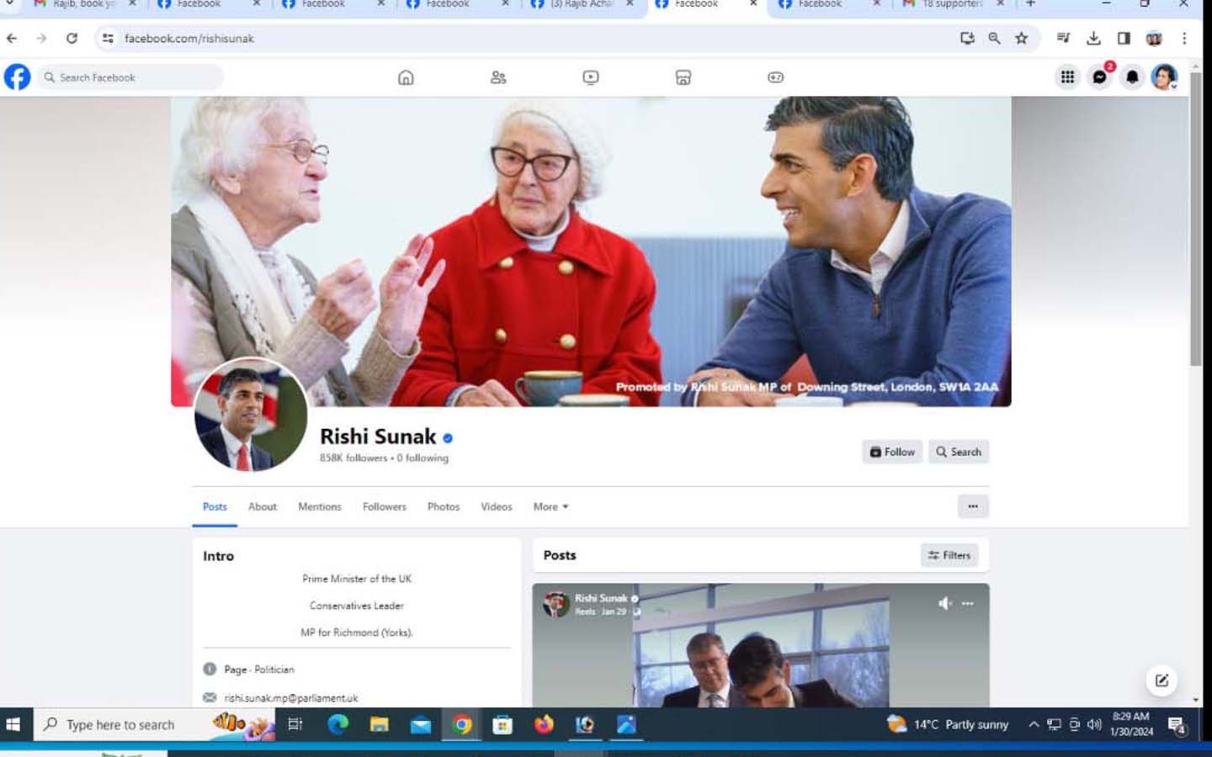The height and width of the screenshot is (757, 1212).
Task: Open the zoom magnifier icon in the address bar
Action: coord(994,38)
